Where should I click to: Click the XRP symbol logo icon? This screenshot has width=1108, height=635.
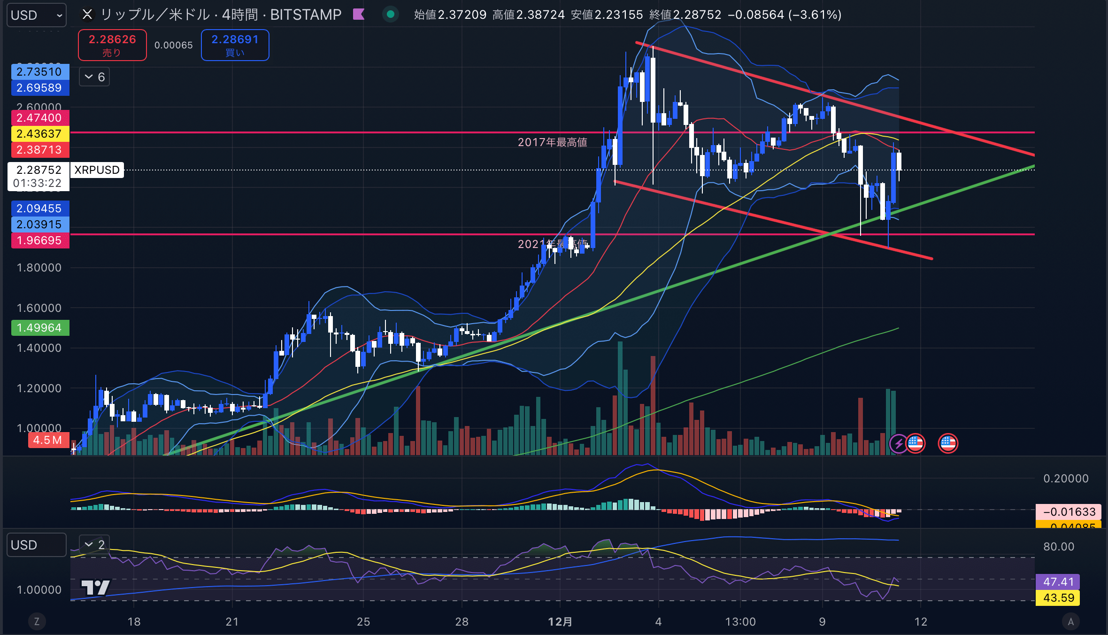click(x=87, y=15)
